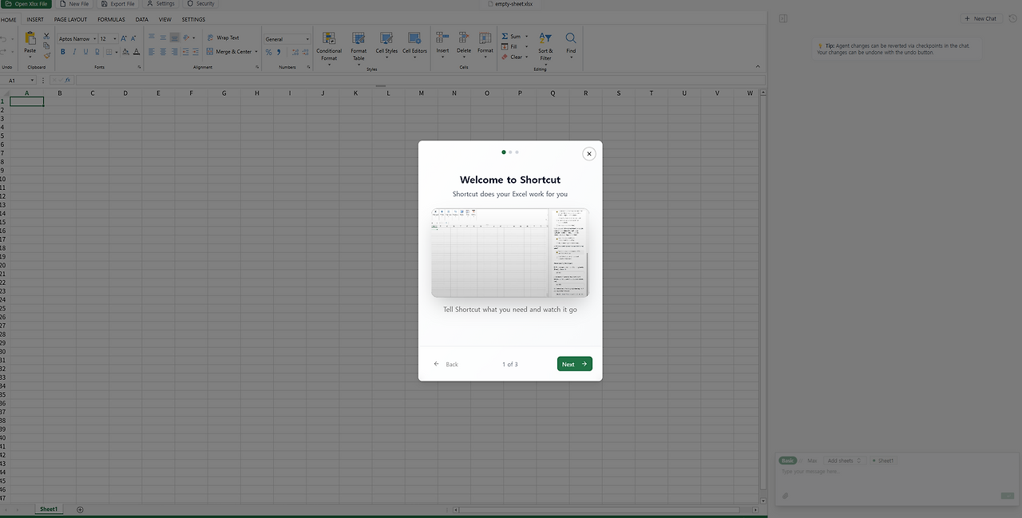The width and height of the screenshot is (1022, 518).
Task: Click the Percent Style icon
Action: [x=268, y=53]
